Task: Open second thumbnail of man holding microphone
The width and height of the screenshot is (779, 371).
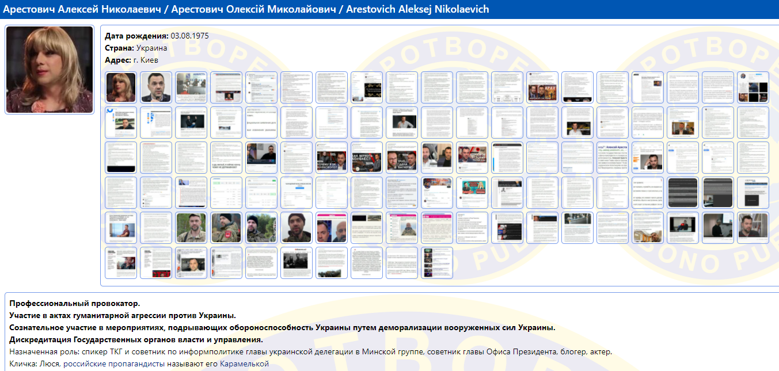Action: pyautogui.click(x=156, y=87)
